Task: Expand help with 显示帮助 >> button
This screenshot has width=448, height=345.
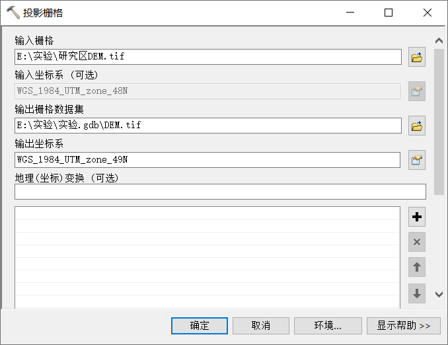Action: click(404, 326)
